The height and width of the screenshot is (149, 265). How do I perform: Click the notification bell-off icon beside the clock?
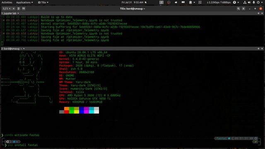pos(145,2)
